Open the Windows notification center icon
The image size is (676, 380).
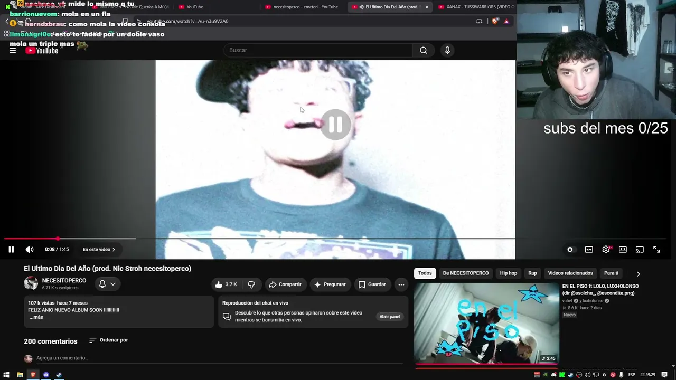click(664, 375)
